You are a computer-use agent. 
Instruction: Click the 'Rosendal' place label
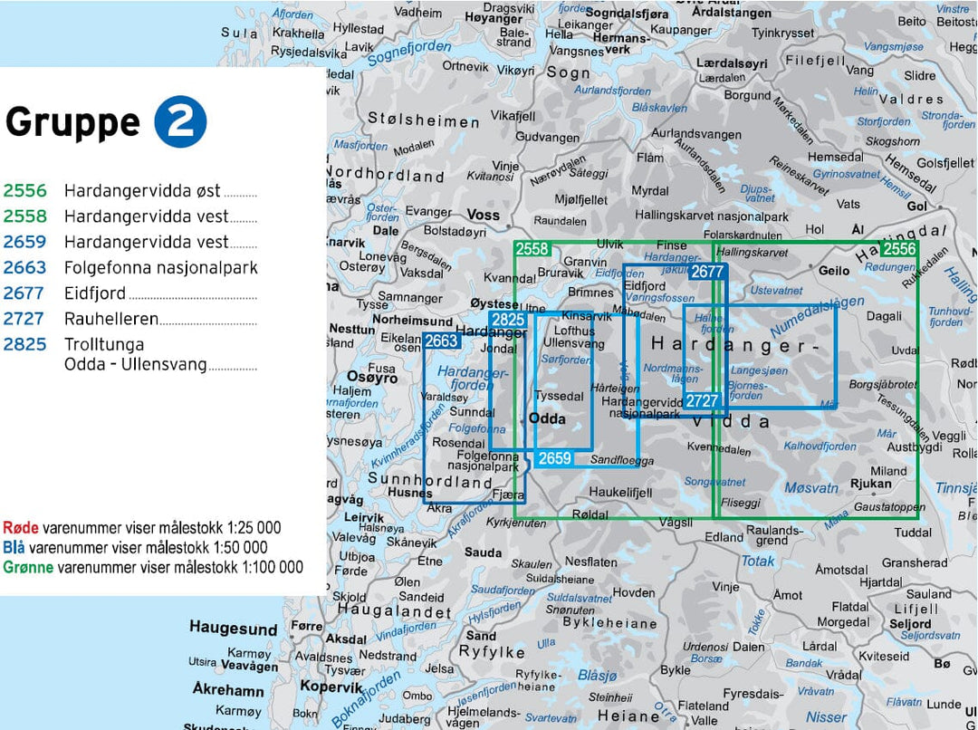click(x=458, y=443)
